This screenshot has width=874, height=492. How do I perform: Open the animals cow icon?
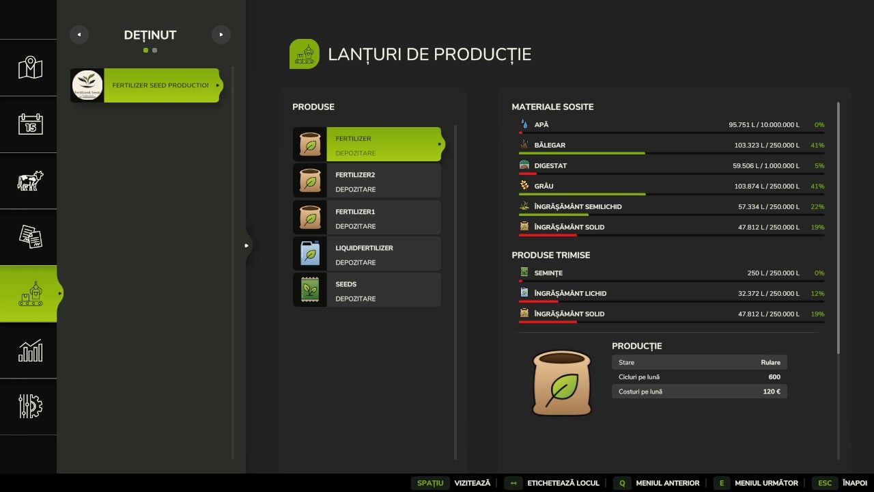coord(30,180)
